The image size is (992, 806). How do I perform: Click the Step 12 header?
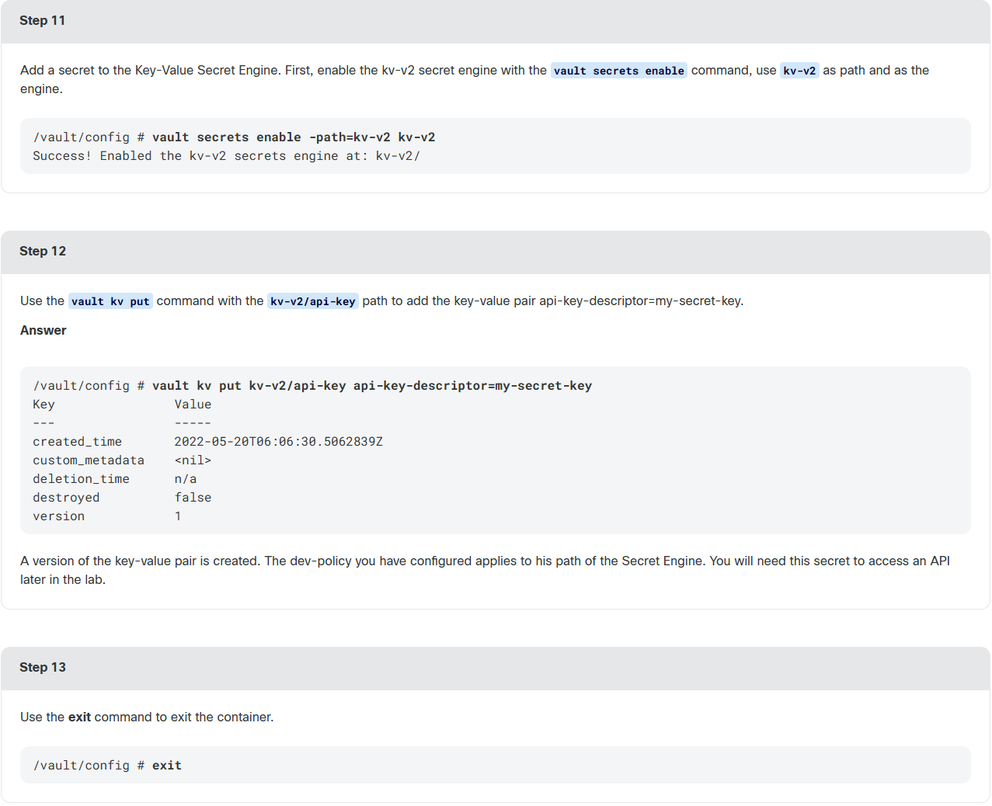point(496,252)
